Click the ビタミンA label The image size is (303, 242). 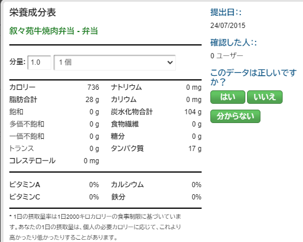(24, 185)
